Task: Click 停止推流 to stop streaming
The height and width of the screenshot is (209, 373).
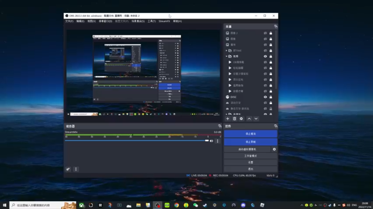Action: [250, 134]
